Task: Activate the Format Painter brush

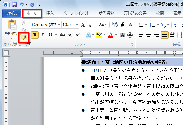Action: click(x=24, y=37)
